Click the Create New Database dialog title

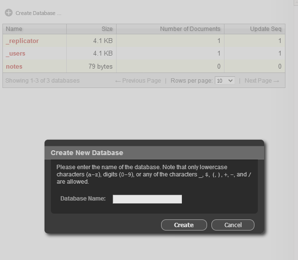coord(87,153)
